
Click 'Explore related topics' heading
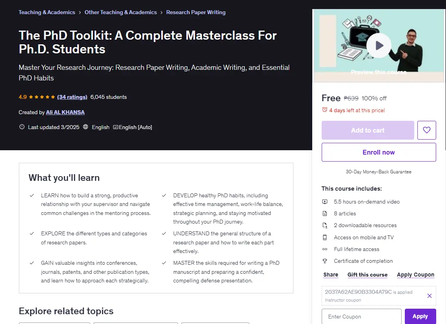66,311
